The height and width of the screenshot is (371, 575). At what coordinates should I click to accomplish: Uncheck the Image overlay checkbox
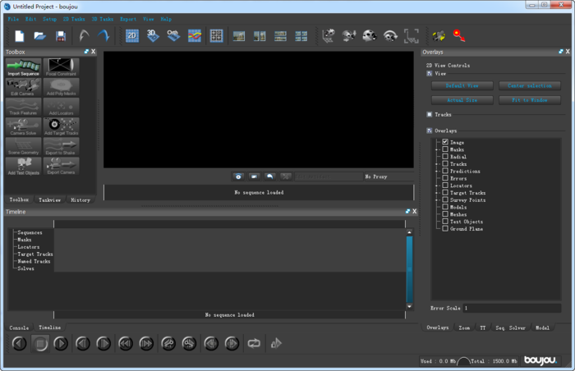[445, 143]
